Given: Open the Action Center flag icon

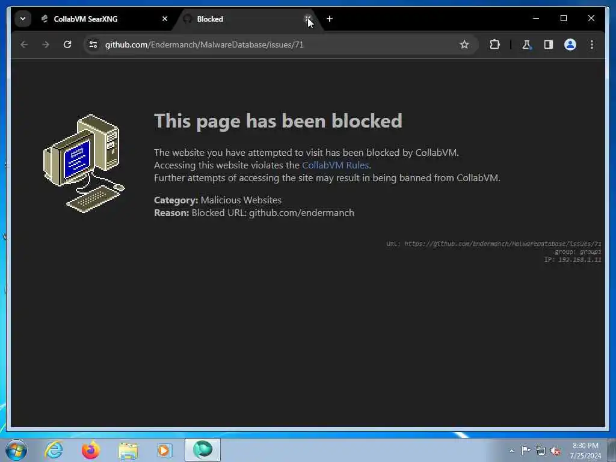Looking at the screenshot, I should [x=526, y=451].
